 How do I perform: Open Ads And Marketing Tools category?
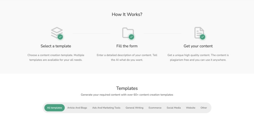106,108
